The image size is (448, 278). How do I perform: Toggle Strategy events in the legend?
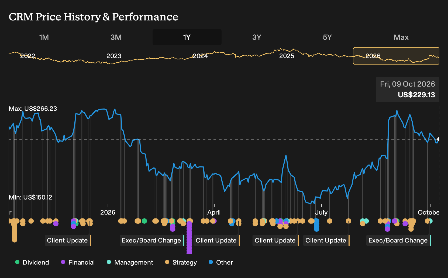[x=181, y=262]
